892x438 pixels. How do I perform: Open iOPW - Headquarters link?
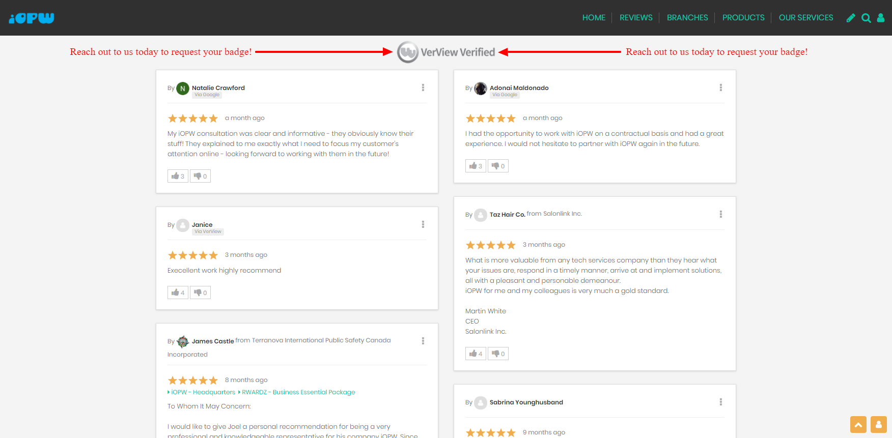(x=203, y=392)
